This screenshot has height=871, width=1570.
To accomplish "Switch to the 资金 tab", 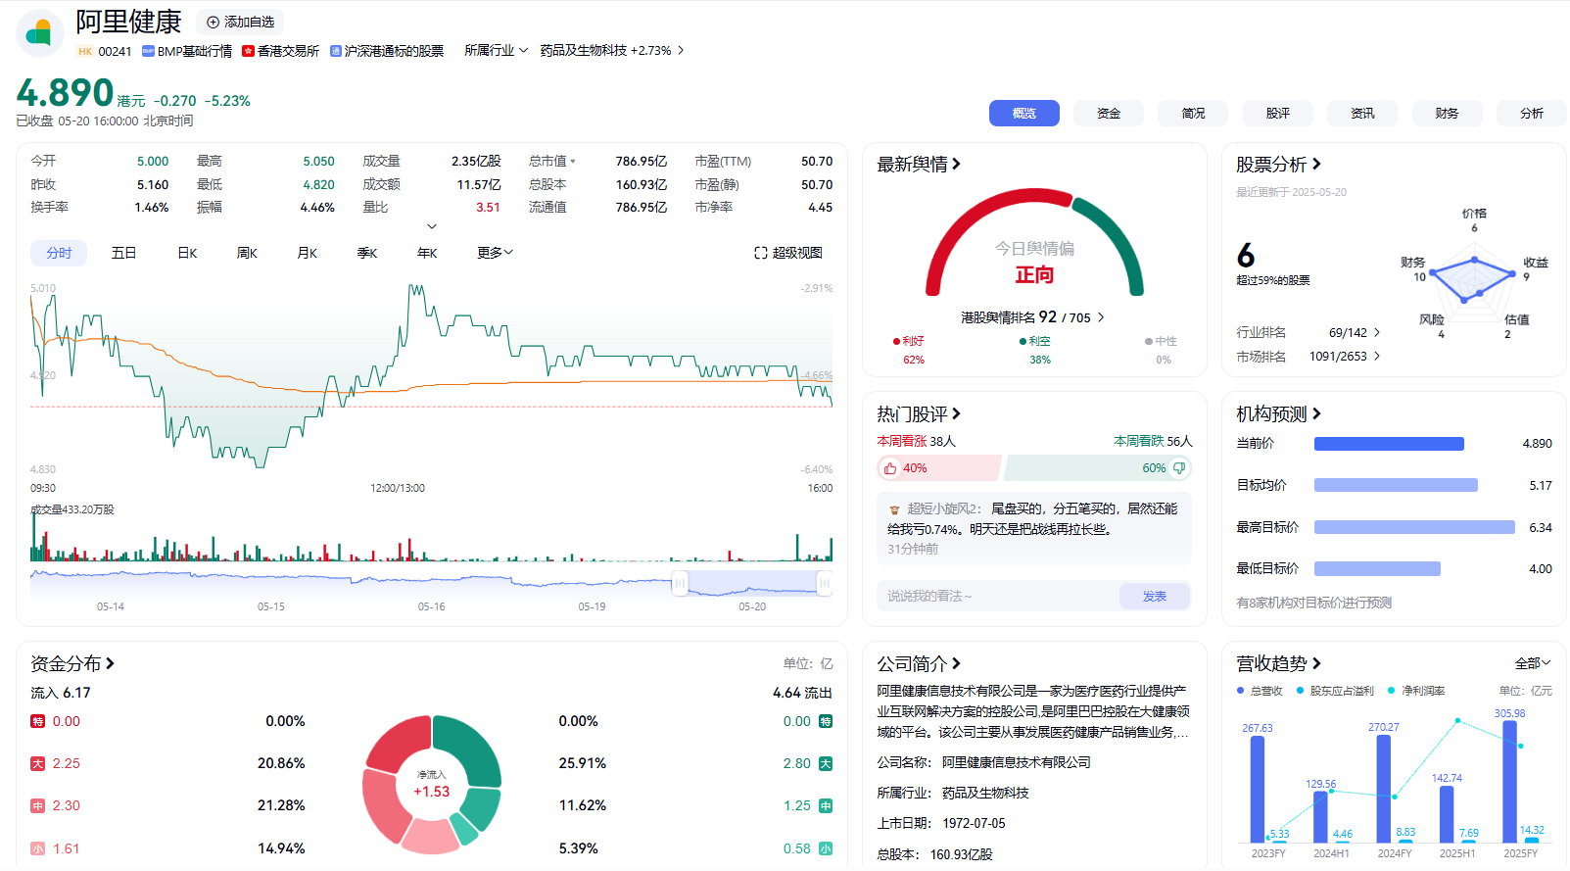I will 1109,114.
